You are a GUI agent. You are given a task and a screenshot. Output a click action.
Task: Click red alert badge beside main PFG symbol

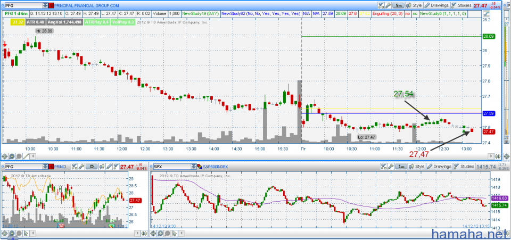click(x=51, y=5)
